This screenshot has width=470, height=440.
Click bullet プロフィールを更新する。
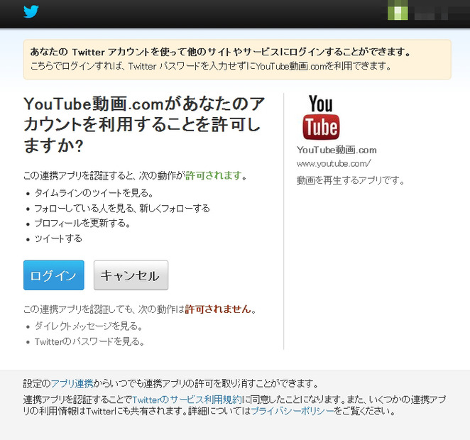click(x=82, y=223)
